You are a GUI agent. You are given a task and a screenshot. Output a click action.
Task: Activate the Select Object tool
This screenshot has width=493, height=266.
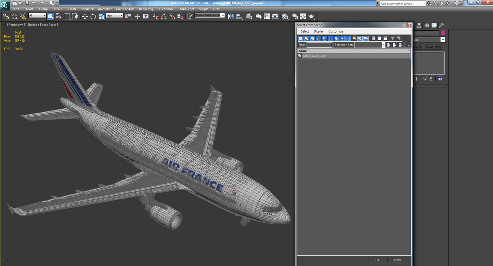(x=50, y=16)
